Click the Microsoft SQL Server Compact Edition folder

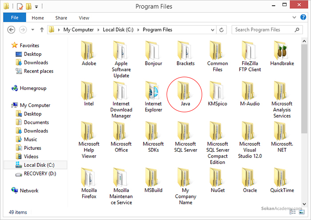(217, 143)
